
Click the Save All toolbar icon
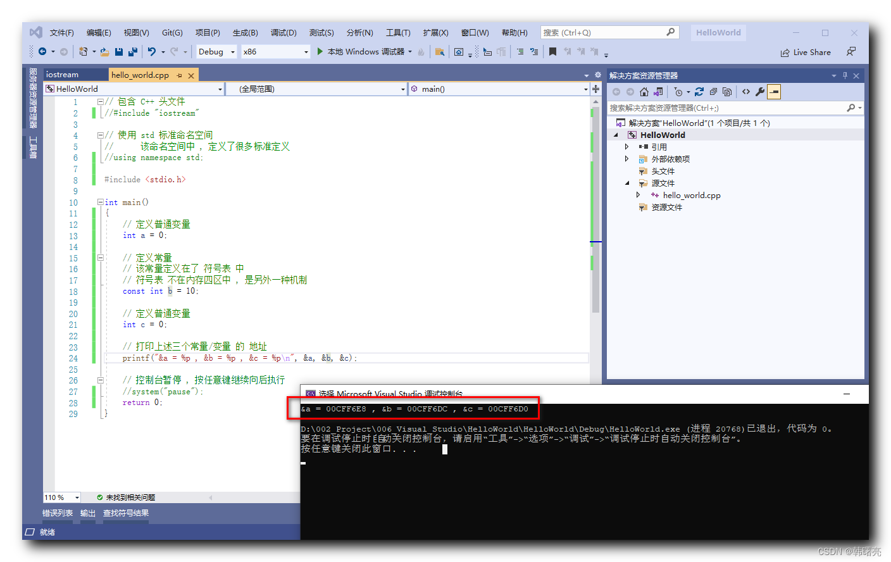click(x=133, y=52)
